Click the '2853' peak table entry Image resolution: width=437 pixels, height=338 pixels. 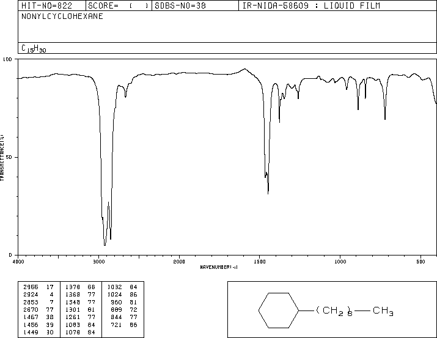31,302
